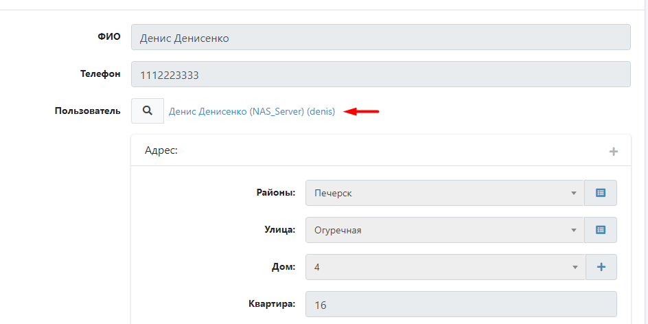
Task: Open the list button beside Районы
Action: click(x=601, y=193)
